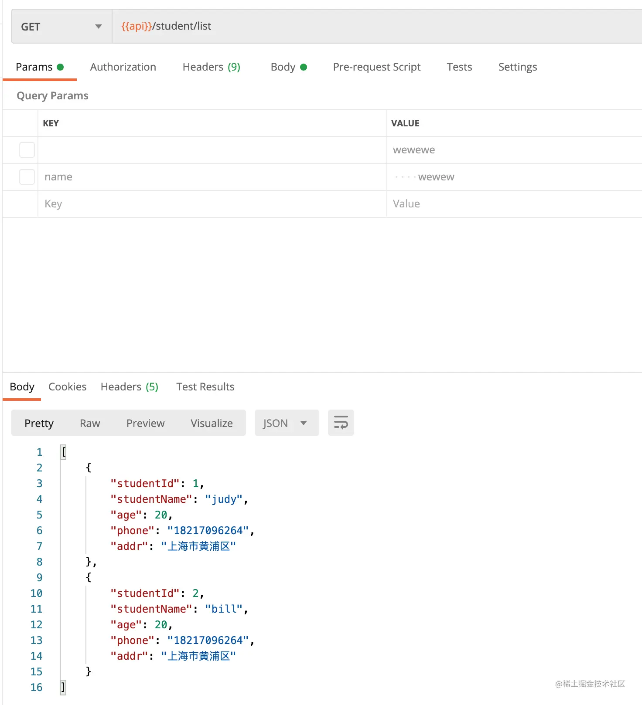Click the "age": 20 entry on line 5
This screenshot has height=705, width=642.
[141, 515]
